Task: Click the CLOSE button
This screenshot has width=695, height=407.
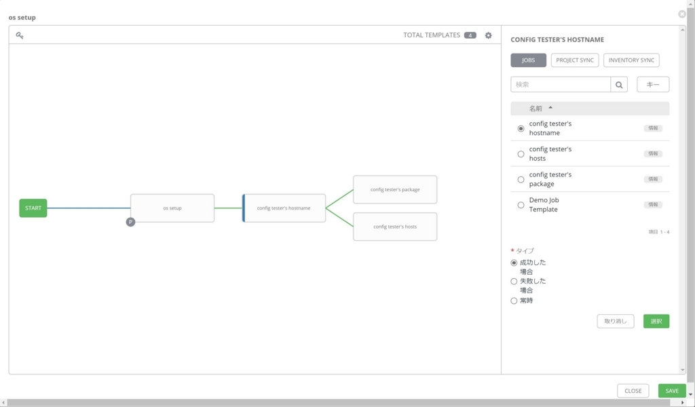Action: (x=633, y=391)
